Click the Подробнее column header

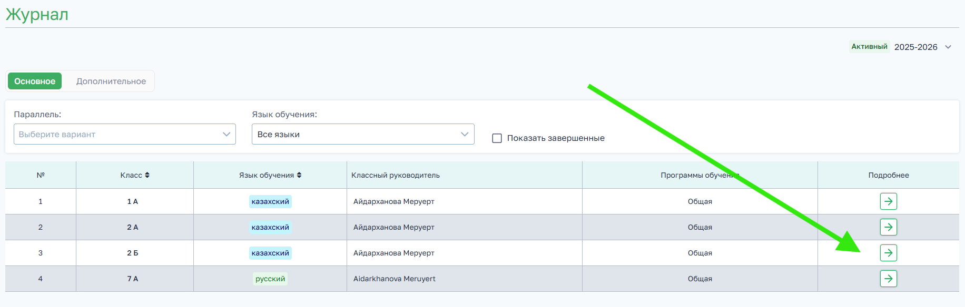pos(888,175)
